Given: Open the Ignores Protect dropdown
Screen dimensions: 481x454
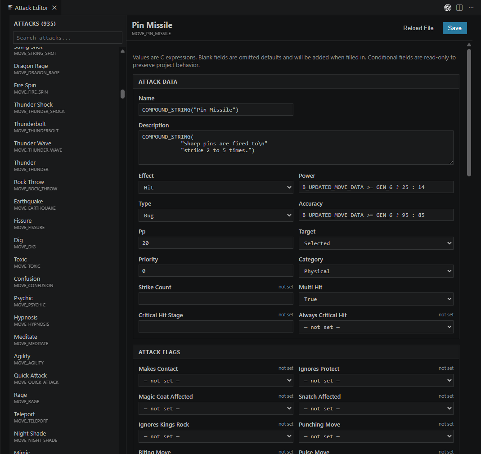Looking at the screenshot, I should tap(376, 380).
